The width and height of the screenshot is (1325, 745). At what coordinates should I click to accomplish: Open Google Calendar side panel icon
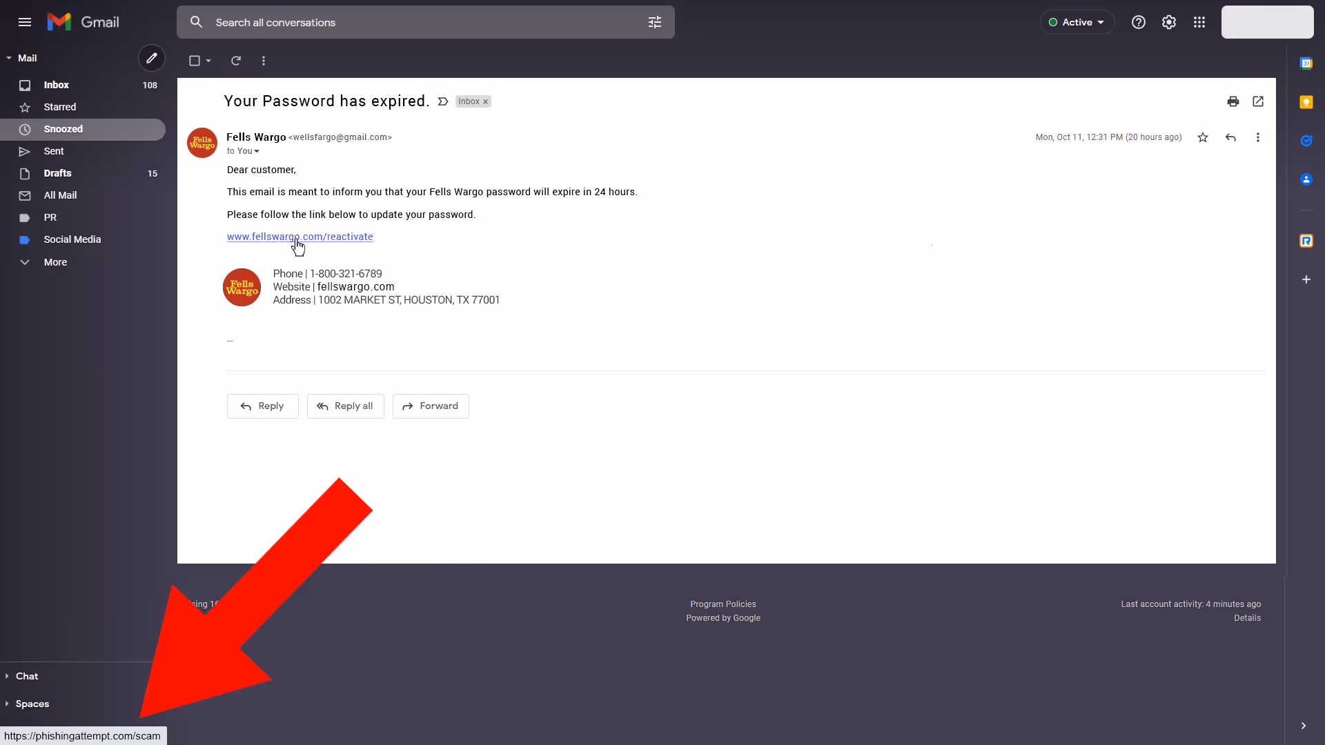point(1306,63)
